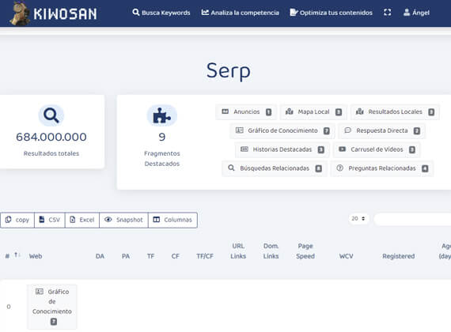Export table as Excel
This screenshot has width=451, height=332.
(x=82, y=220)
